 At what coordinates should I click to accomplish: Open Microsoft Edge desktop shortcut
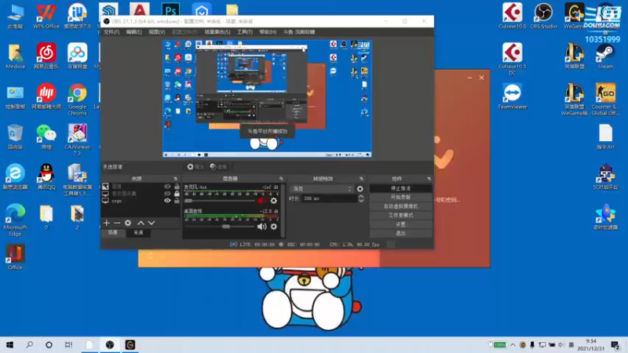tap(15, 220)
